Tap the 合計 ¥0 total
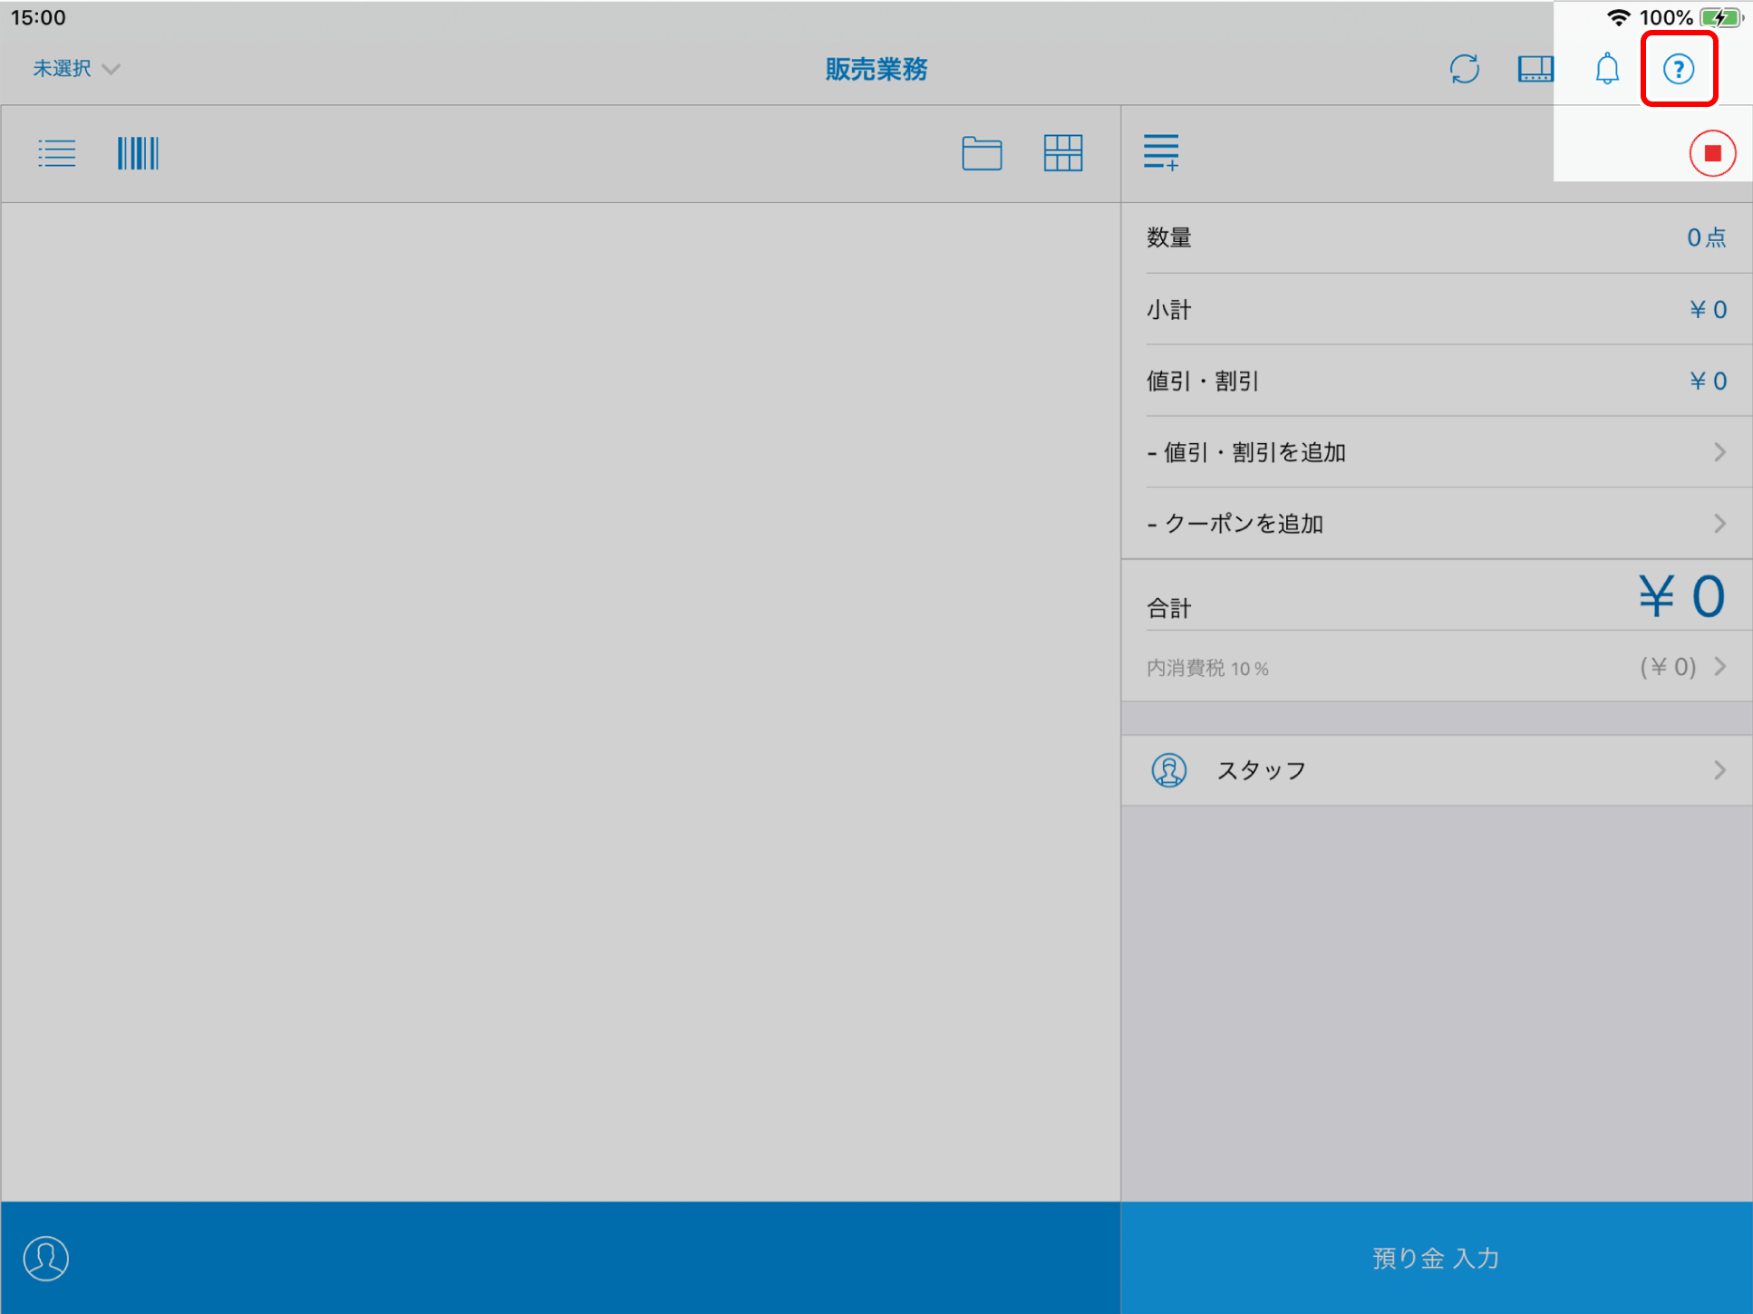 coord(1437,597)
